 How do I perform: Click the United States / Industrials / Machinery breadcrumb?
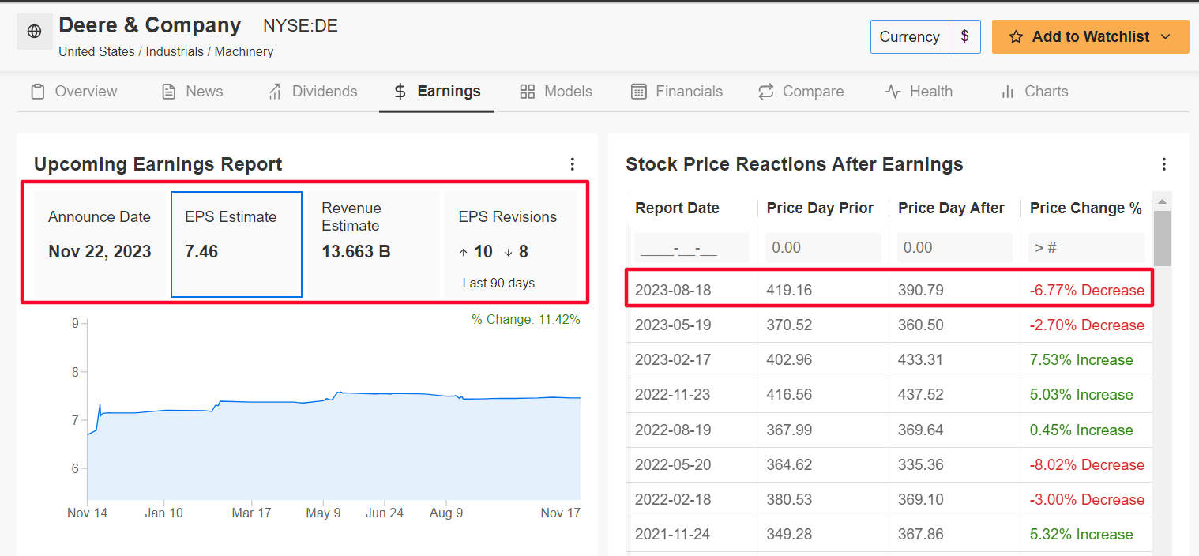click(x=166, y=52)
